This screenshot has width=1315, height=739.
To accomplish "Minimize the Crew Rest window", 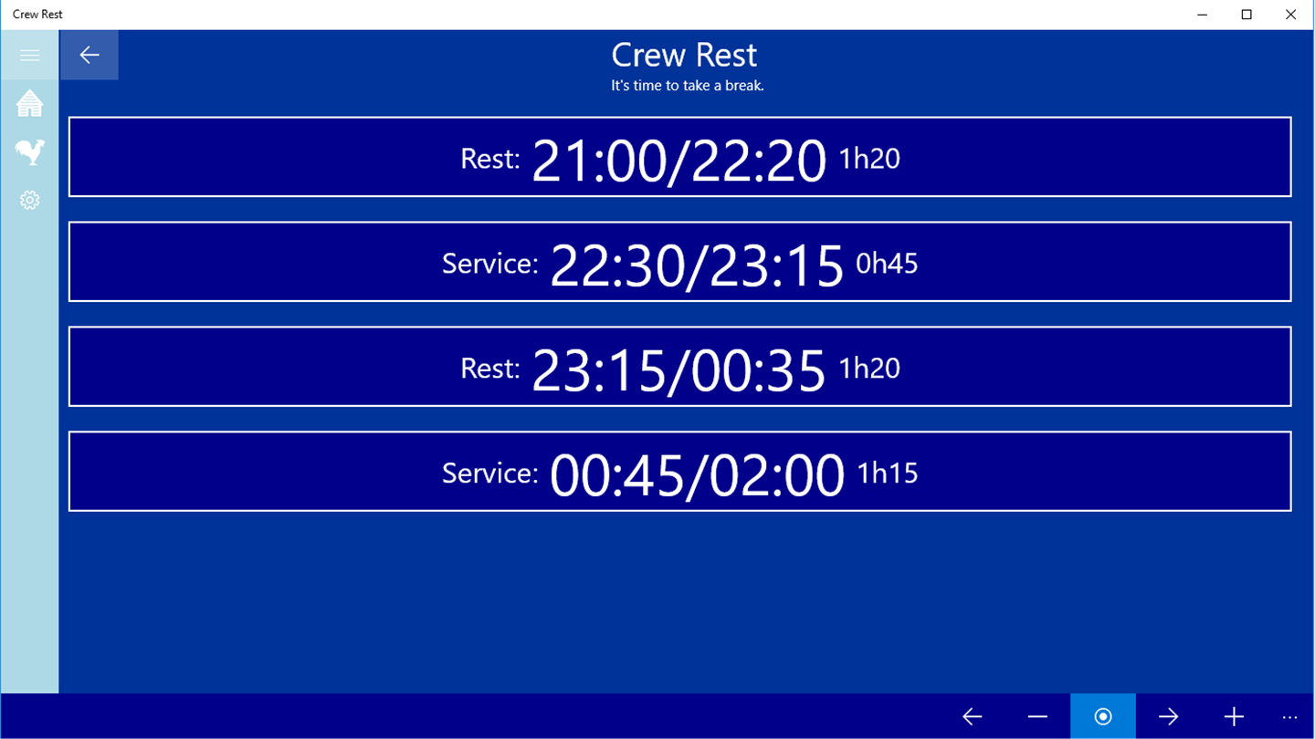I will (1203, 15).
